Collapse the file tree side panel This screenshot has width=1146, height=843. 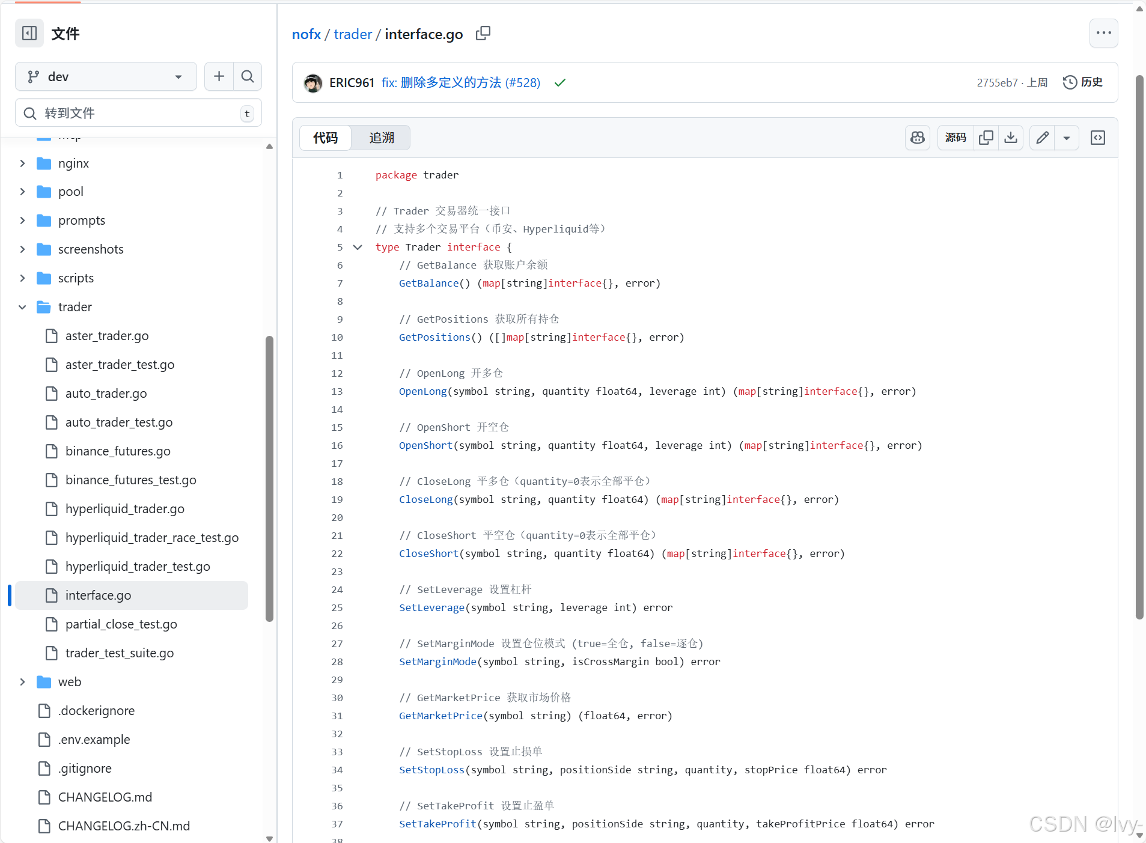[x=29, y=33]
